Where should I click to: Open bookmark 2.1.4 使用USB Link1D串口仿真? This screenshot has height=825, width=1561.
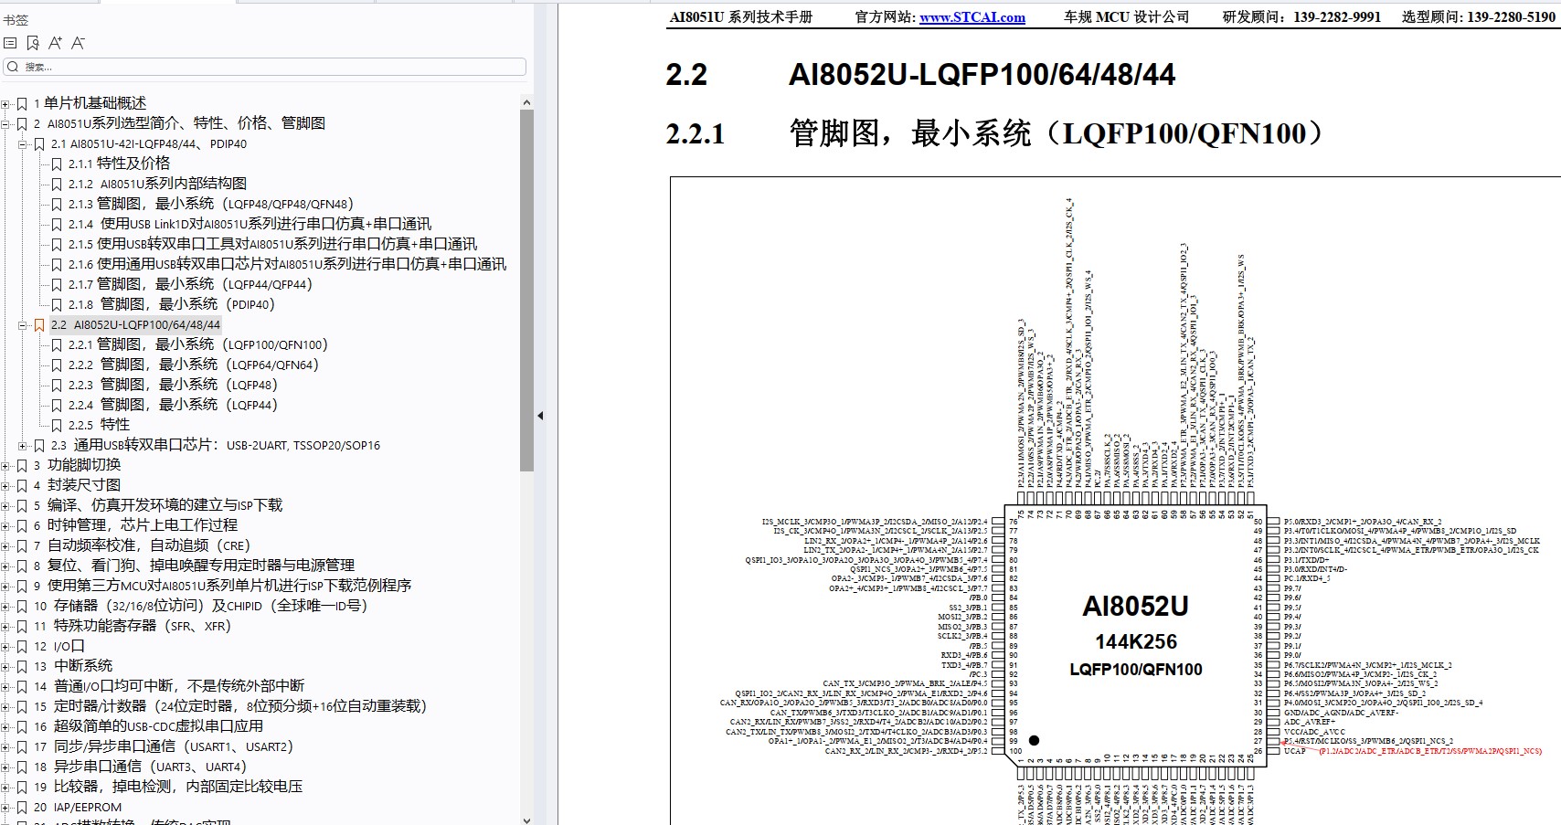pos(250,224)
